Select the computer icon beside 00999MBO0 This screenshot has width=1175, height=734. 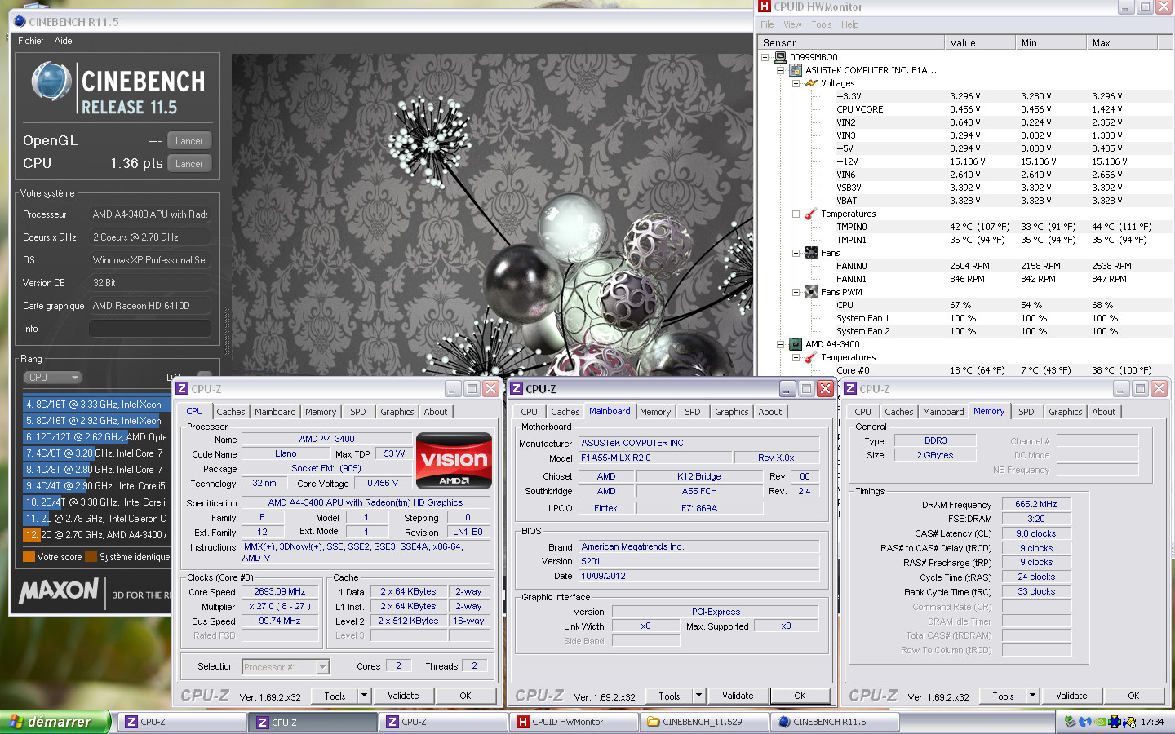pyautogui.click(x=780, y=57)
